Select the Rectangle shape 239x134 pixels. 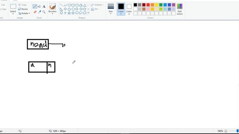(x=73, y=5)
